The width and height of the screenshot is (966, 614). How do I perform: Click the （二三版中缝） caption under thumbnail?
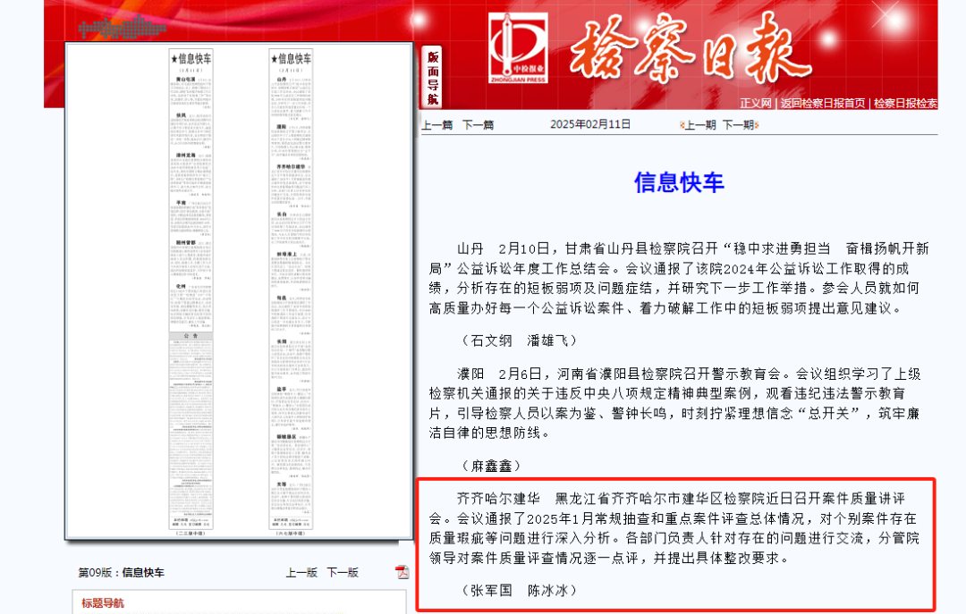pos(191,534)
